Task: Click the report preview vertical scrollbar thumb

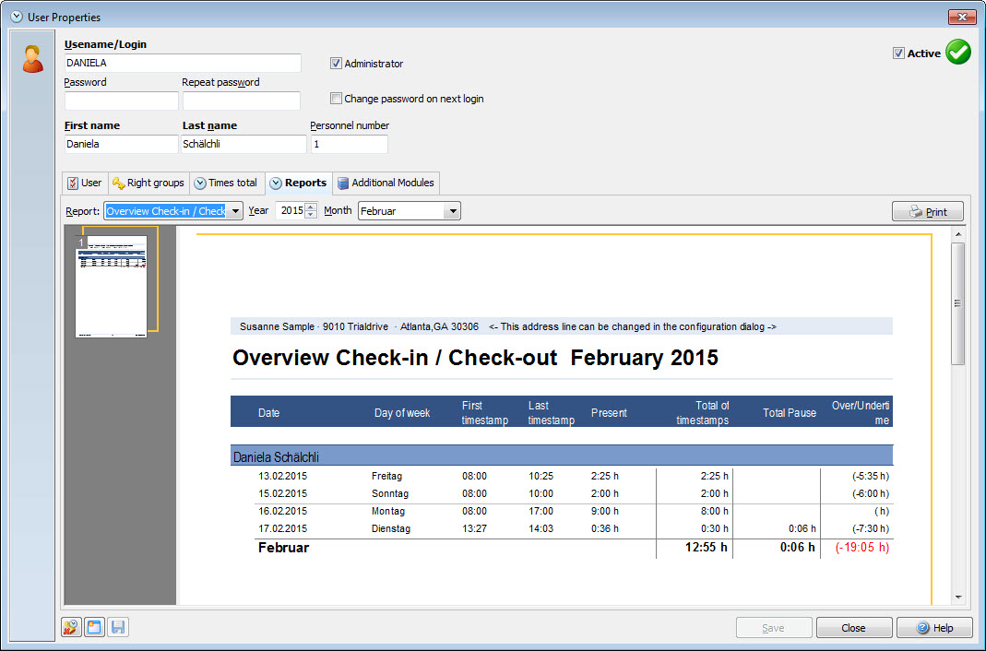Action: tap(958, 302)
